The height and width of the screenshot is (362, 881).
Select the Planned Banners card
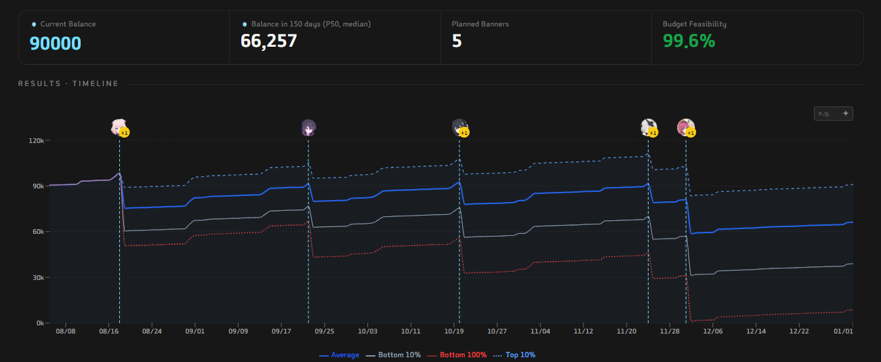(x=546, y=37)
